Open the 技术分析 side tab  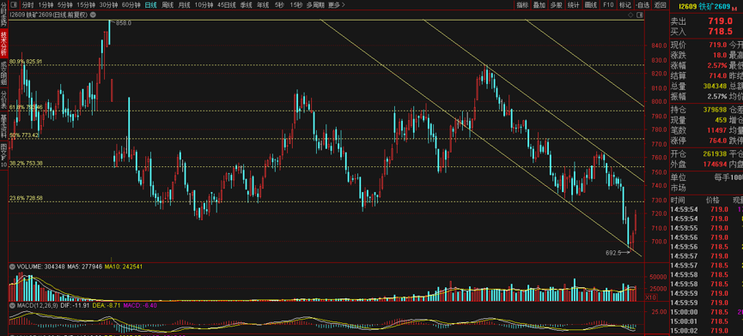(3, 44)
